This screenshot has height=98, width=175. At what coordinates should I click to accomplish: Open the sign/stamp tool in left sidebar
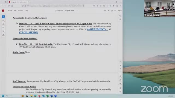pos(4,35)
